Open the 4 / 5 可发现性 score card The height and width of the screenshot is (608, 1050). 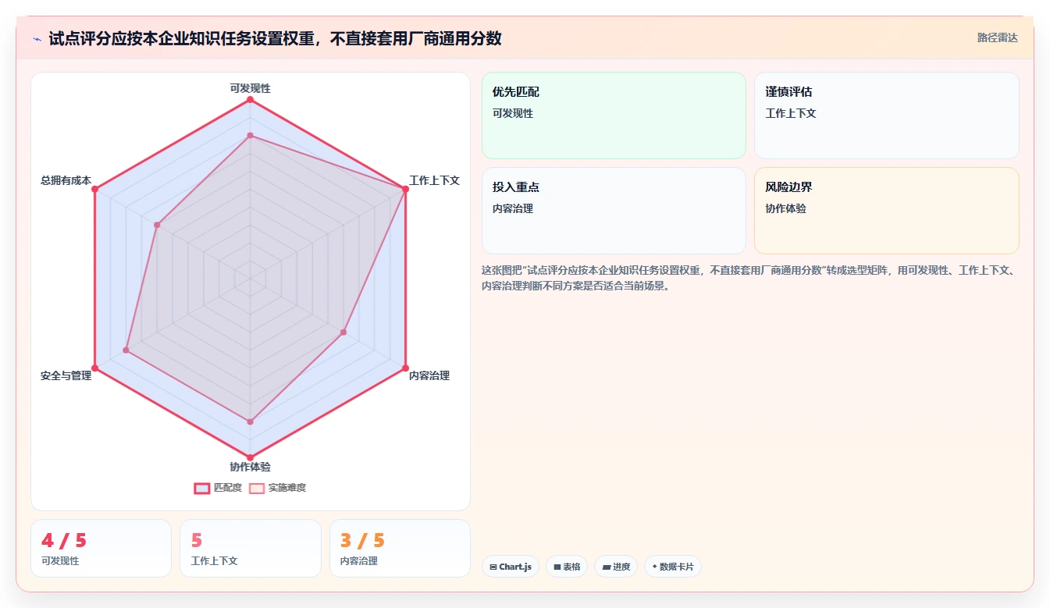click(x=101, y=548)
